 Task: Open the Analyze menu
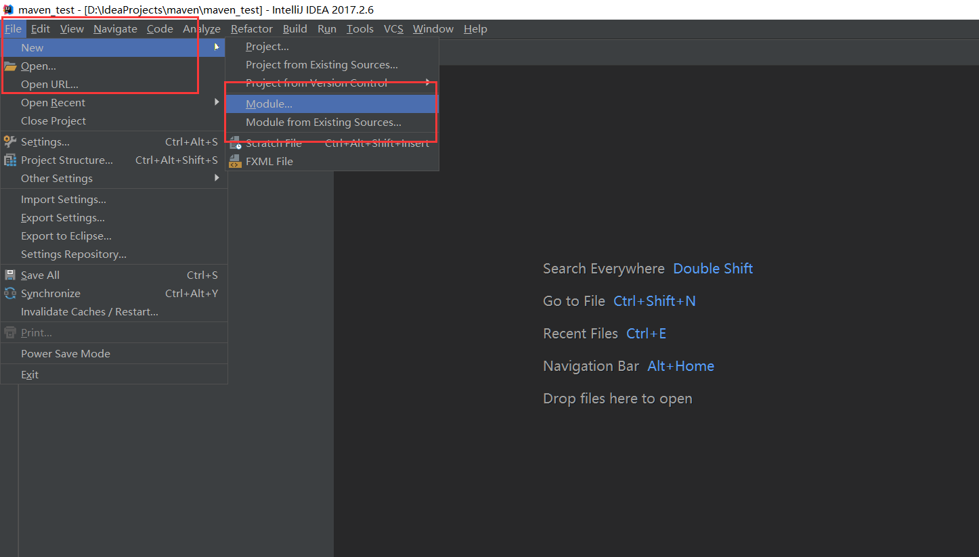pos(202,28)
